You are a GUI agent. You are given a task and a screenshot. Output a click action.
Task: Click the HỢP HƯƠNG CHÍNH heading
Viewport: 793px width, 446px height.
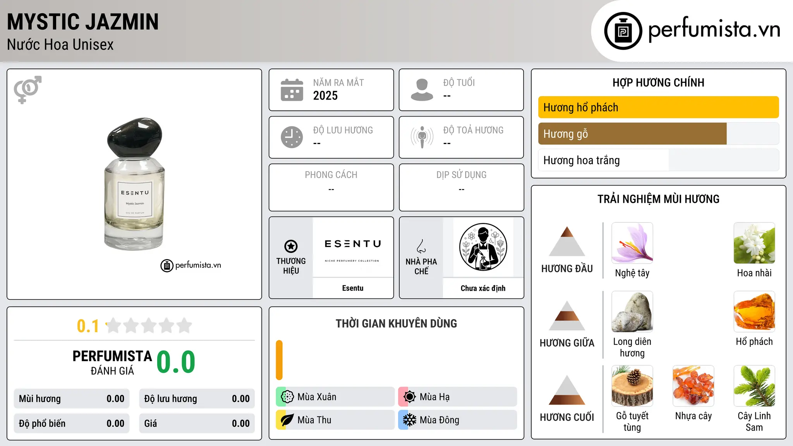tap(658, 82)
